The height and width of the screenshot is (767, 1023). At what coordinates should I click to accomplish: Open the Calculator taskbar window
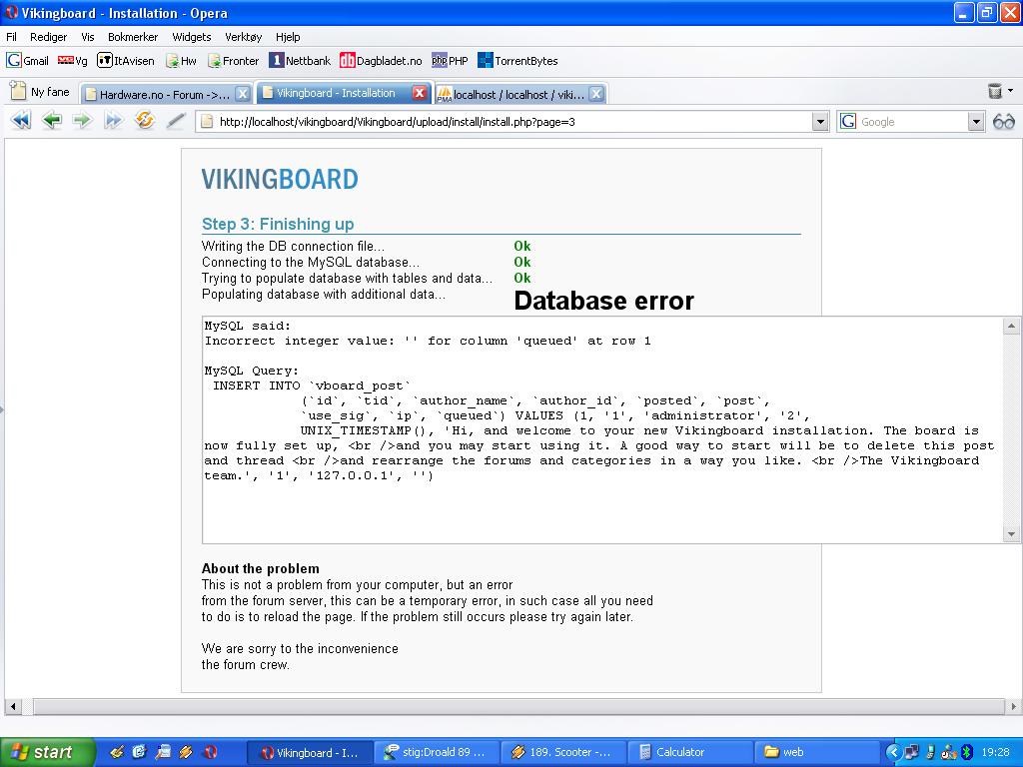[x=689, y=753]
